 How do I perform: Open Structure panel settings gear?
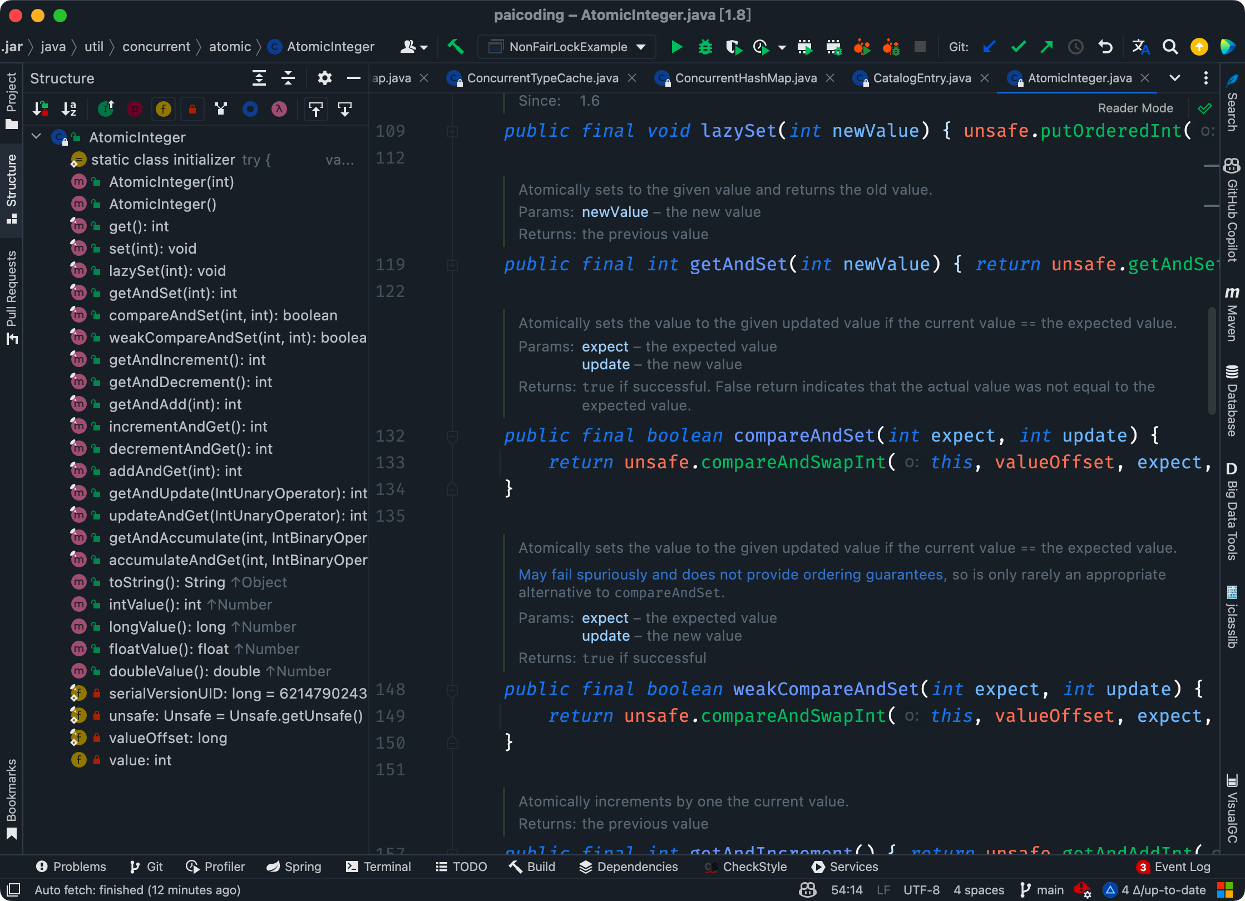tap(324, 78)
